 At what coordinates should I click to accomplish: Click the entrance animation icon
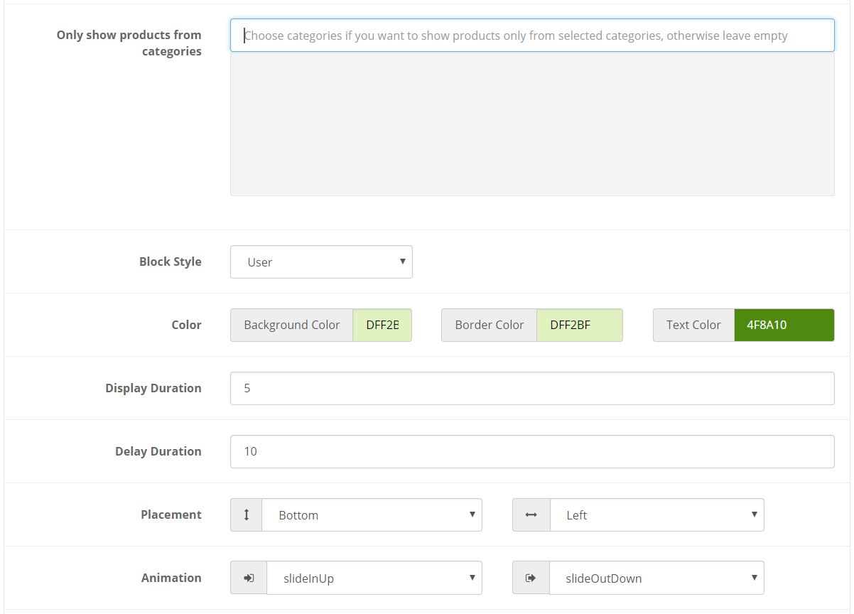[249, 578]
